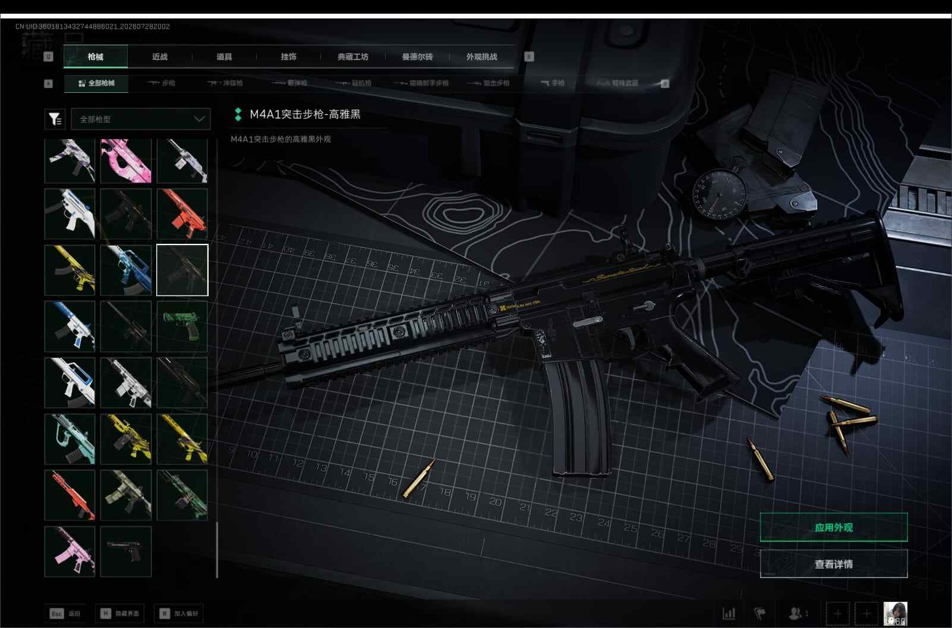Select the 全部枪械 category

pos(96,83)
